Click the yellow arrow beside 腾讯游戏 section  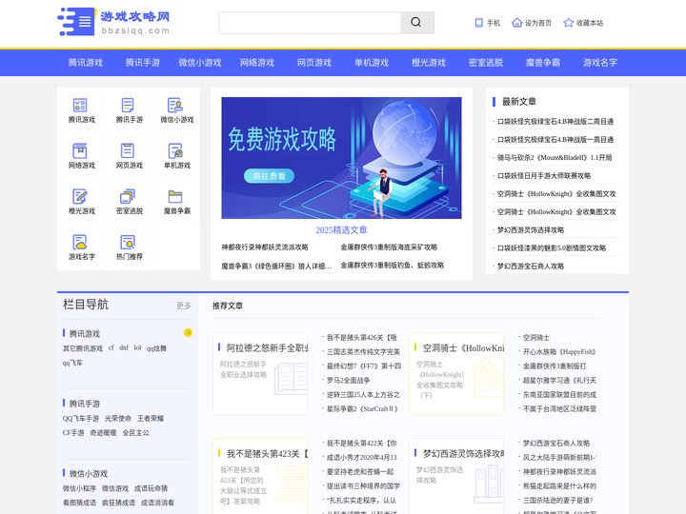pyautogui.click(x=188, y=332)
